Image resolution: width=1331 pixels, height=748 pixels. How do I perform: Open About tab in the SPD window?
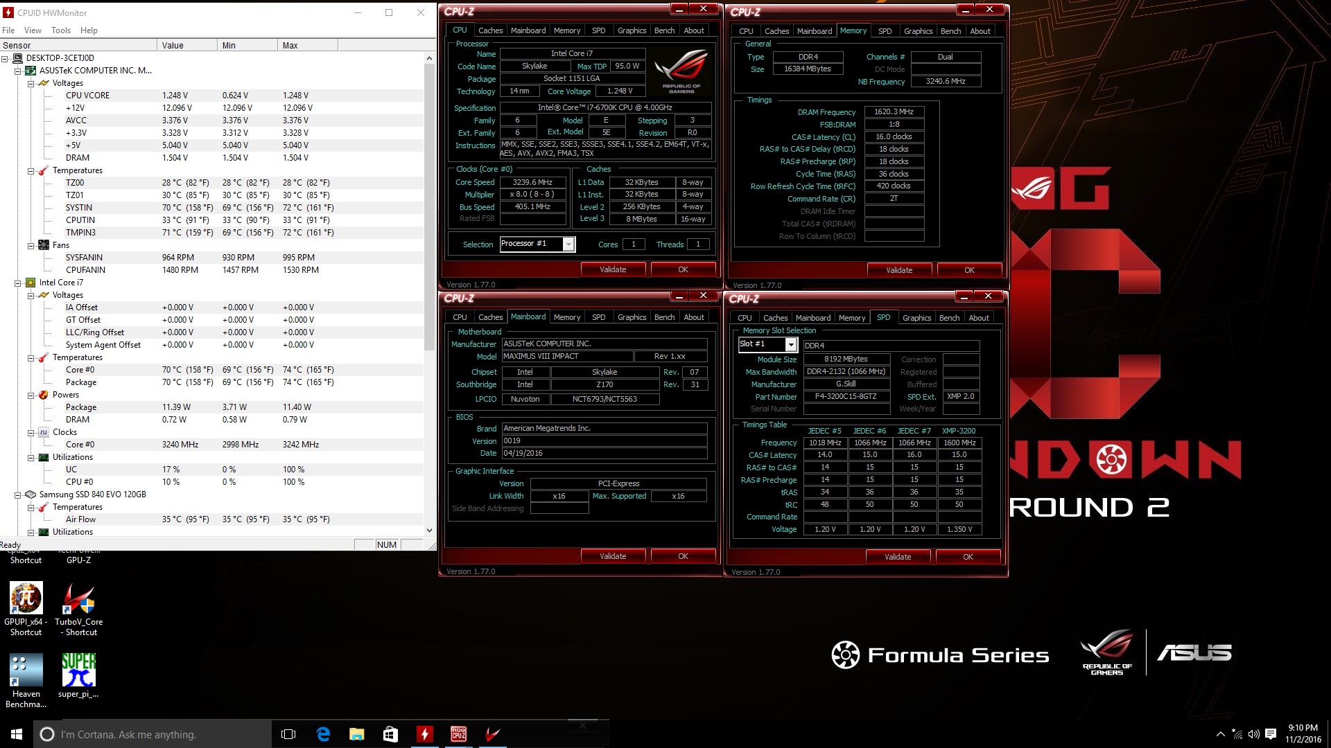(x=979, y=318)
